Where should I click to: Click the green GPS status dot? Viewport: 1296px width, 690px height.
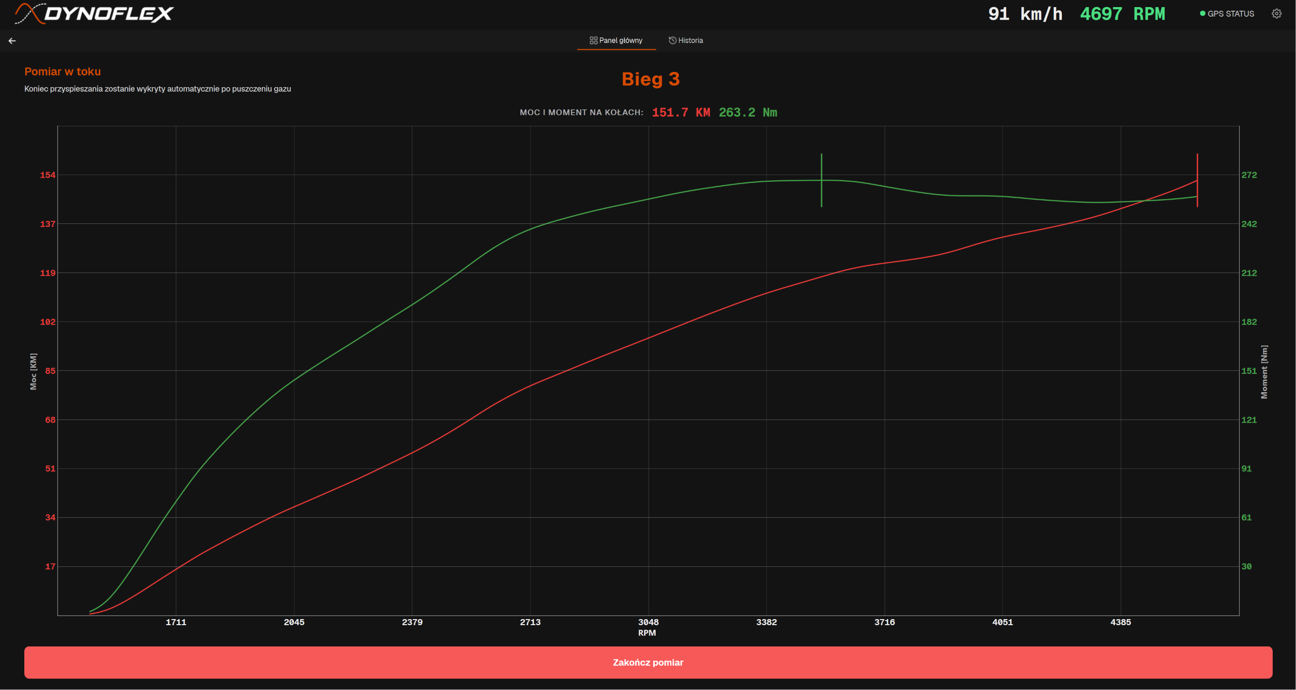click(1202, 14)
